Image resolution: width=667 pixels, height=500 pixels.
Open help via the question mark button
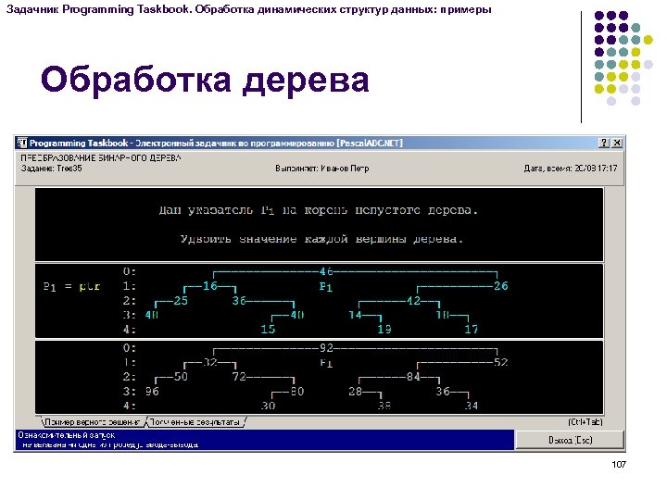click(604, 143)
